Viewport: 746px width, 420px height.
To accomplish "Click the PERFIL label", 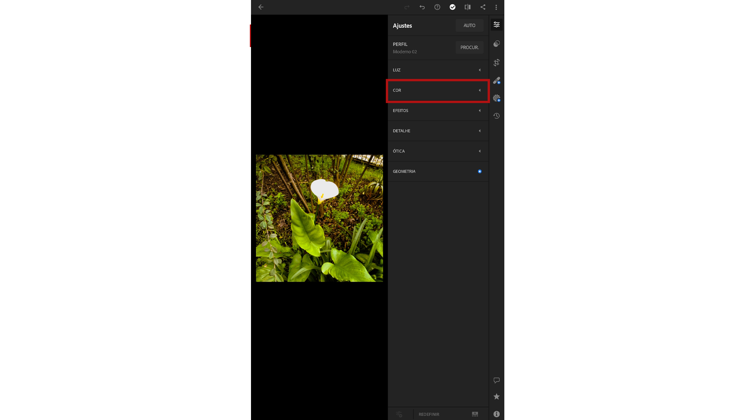I will 400,44.
